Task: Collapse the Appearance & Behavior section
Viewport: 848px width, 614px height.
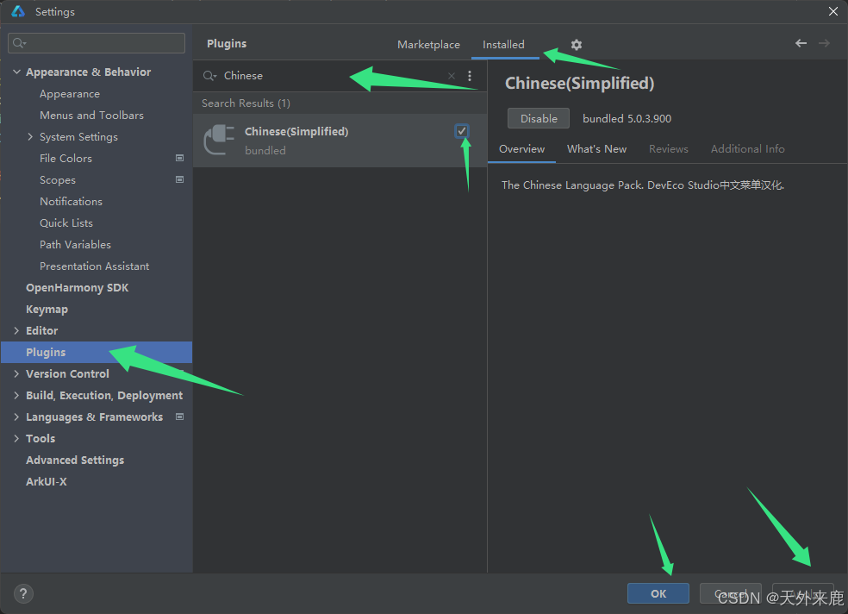Action: coord(16,72)
